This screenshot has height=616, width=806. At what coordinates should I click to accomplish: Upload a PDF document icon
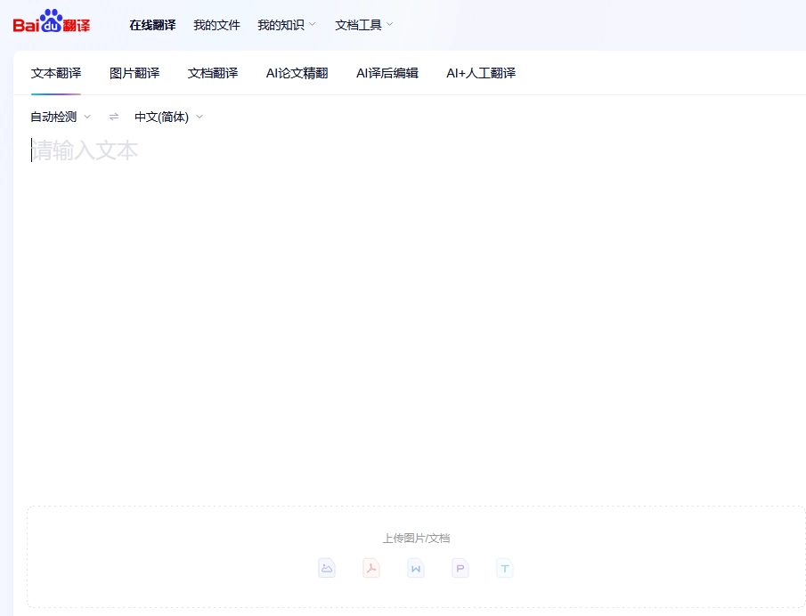[x=371, y=568]
